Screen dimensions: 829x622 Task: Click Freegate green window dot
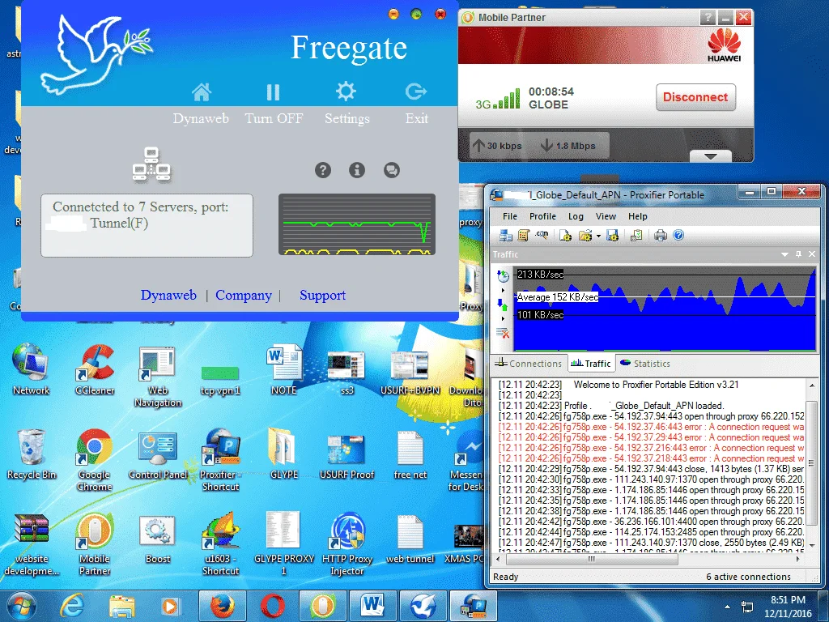pyautogui.click(x=416, y=15)
